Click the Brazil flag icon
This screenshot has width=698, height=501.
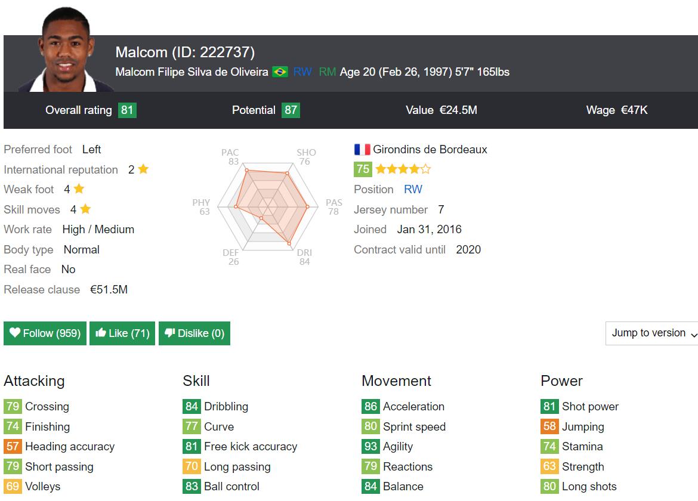(279, 72)
